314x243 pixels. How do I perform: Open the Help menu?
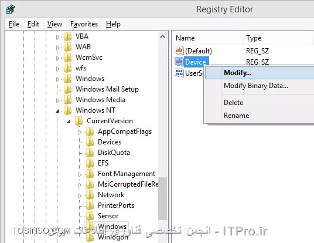(x=113, y=24)
